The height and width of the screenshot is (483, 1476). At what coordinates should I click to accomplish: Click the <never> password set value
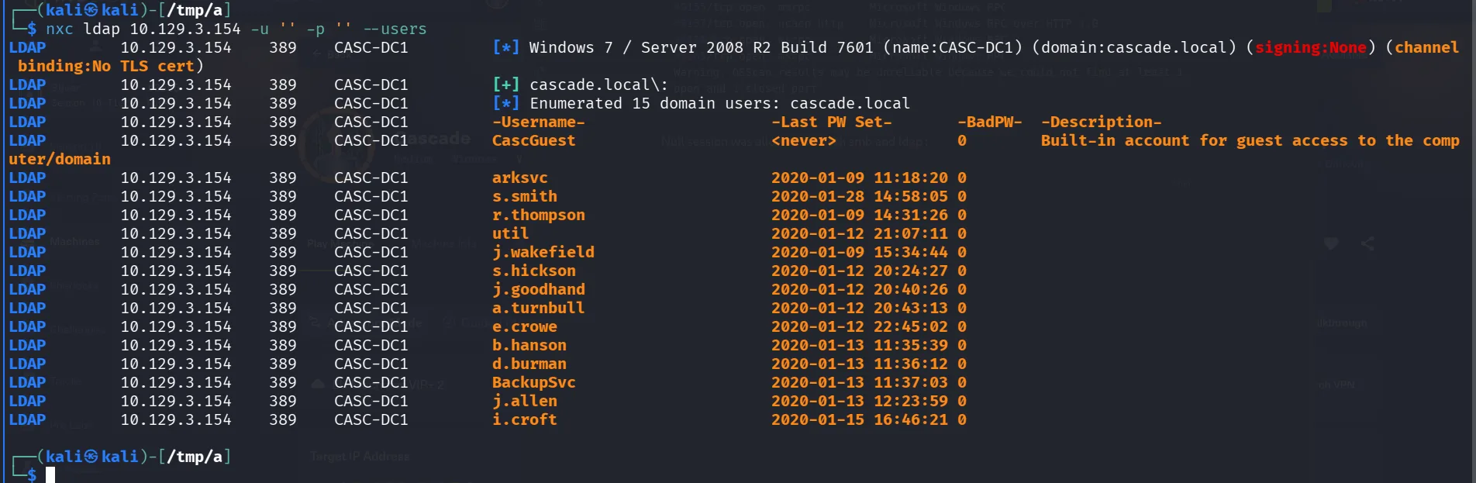coord(803,140)
